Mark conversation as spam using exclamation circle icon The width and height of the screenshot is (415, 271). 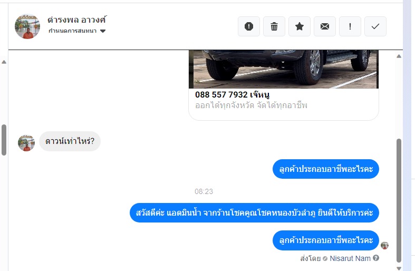(249, 26)
